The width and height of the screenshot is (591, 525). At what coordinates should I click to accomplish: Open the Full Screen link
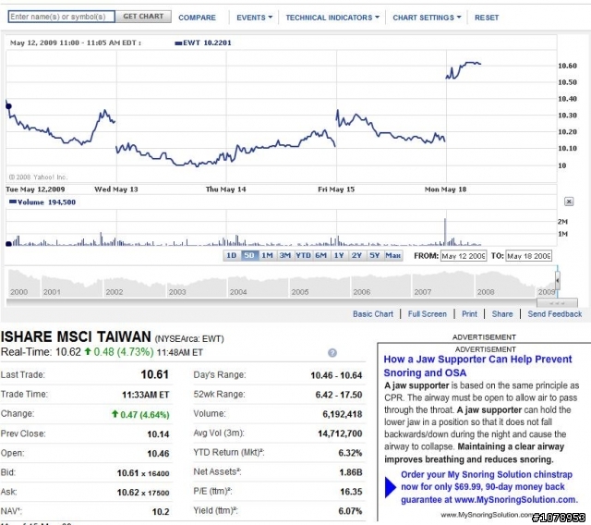pyautogui.click(x=427, y=313)
